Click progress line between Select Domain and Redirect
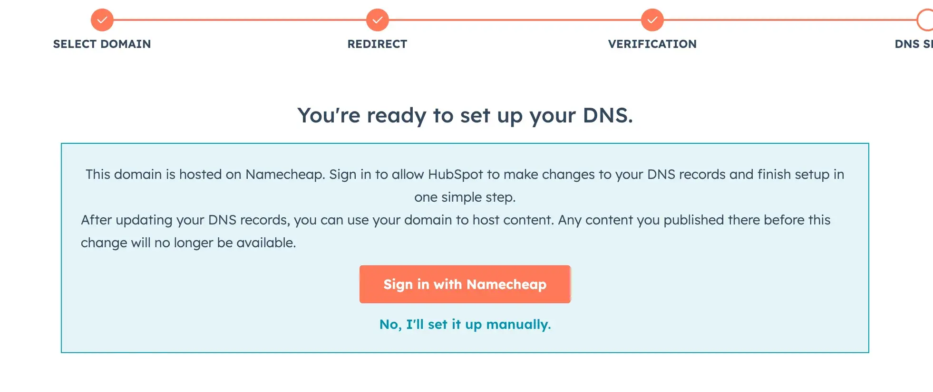Viewport: 933px width, 392px height. pos(239,20)
